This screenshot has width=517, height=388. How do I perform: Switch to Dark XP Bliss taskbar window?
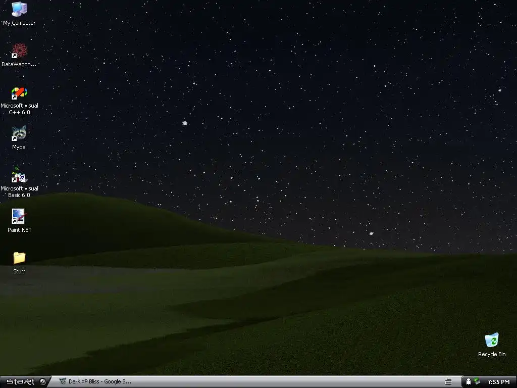point(95,382)
